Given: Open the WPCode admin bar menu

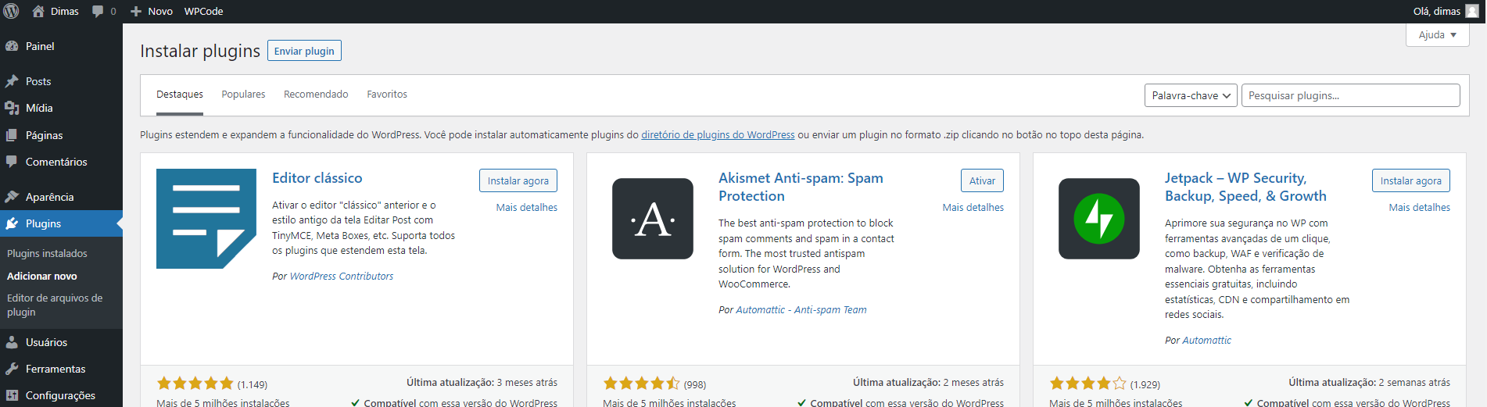Looking at the screenshot, I should [203, 11].
